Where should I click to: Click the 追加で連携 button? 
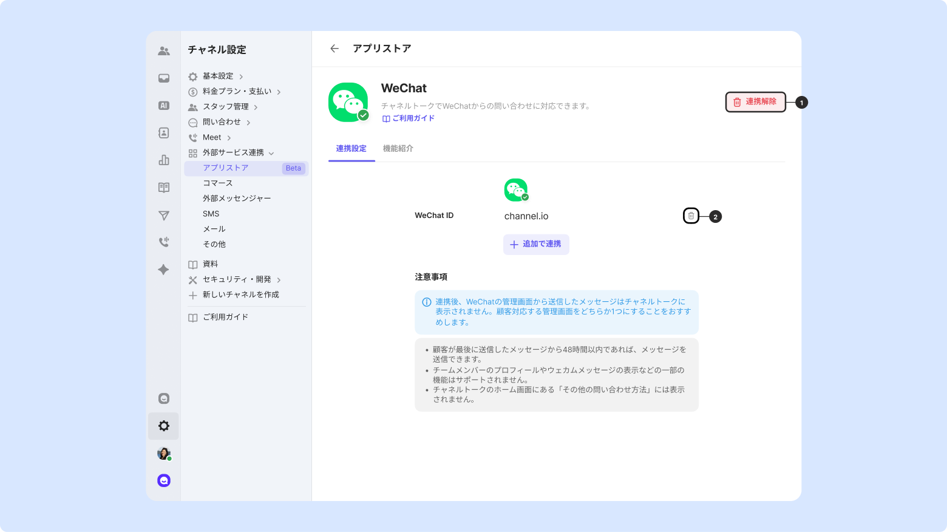click(x=536, y=244)
